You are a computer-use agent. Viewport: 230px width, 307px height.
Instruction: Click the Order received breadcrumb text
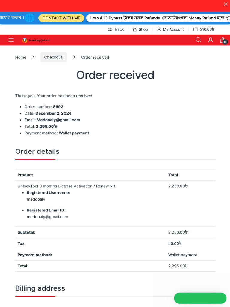95,57
